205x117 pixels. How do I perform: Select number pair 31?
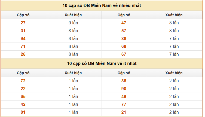coord(23,31)
